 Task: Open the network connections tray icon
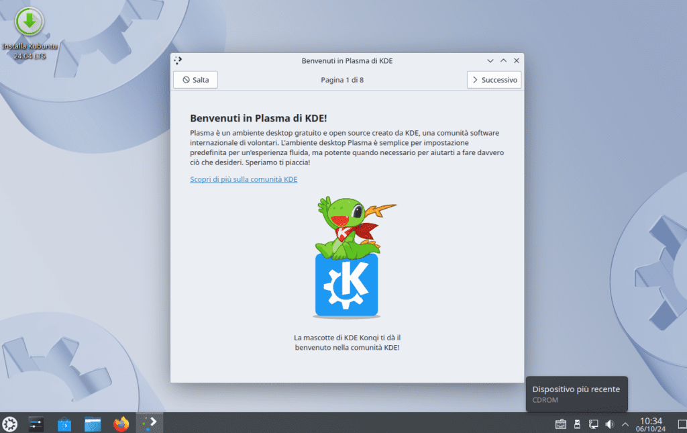coord(593,424)
